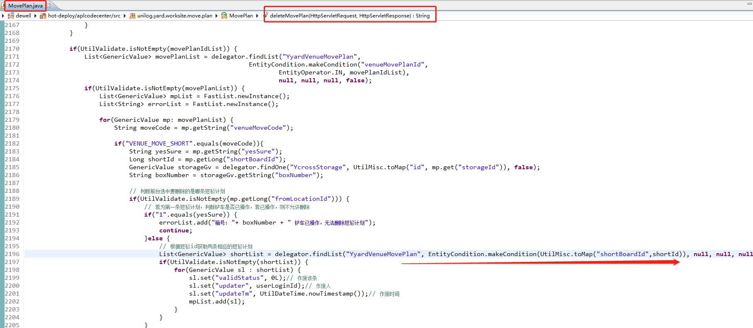
Task: Click the "updateTm" string on line 2201
Action: coord(234,293)
